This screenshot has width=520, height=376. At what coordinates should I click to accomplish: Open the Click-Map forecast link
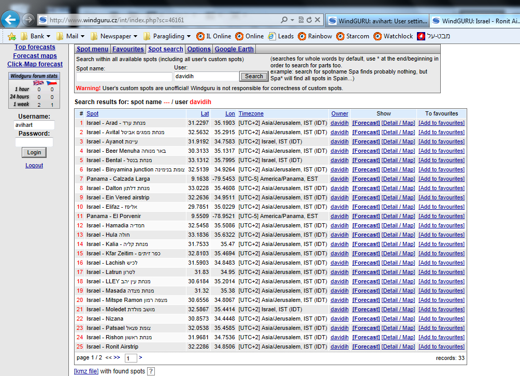35,64
